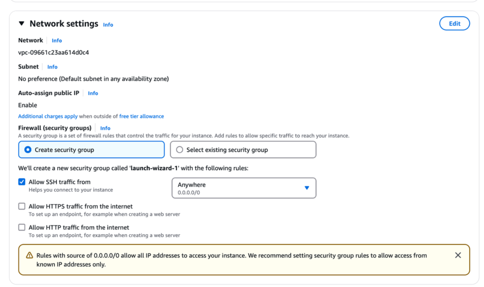This screenshot has width=484, height=287.
Task: Open Info link beside Firewall (security groups)
Action: point(105,128)
